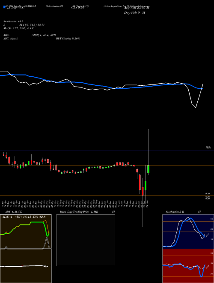Click the 'Intra Day Trading Price & MR' title
The width and height of the screenshot is (214, 283).
pyautogui.click(x=79, y=212)
